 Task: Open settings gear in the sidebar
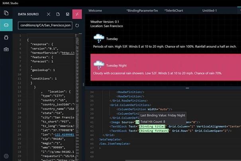[x=6, y=156]
